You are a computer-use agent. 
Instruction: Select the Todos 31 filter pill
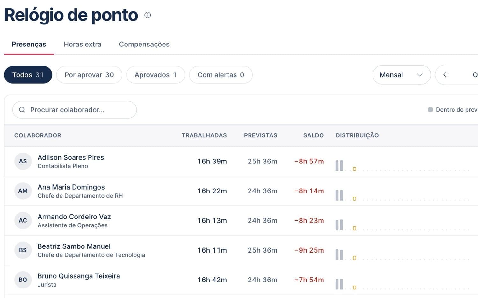[28, 75]
